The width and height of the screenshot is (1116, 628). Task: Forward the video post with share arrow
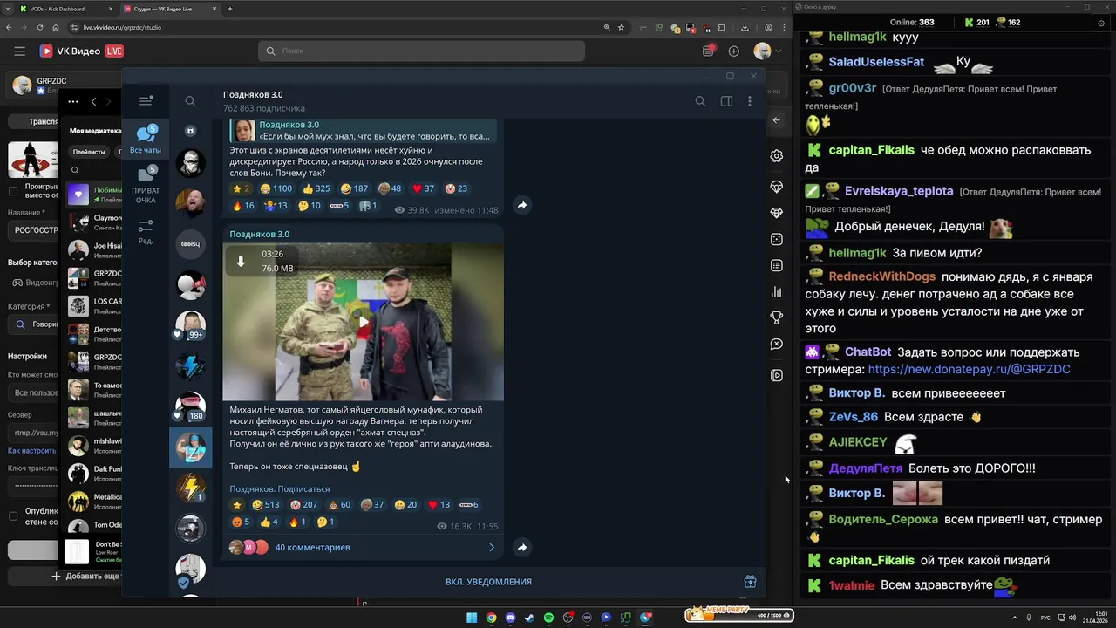pyautogui.click(x=521, y=548)
